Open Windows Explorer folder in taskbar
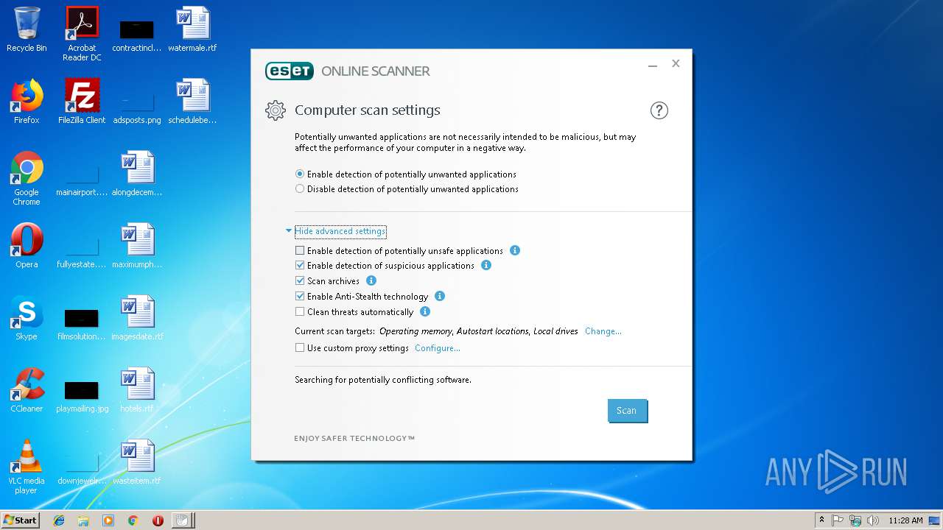This screenshot has width=943, height=530. (83, 520)
